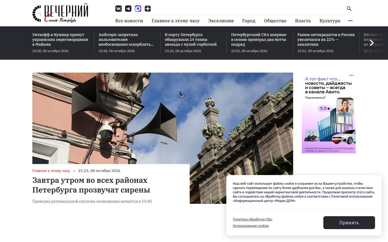This screenshot has height=242, width=388.
Task: Read the Уиткофф и Кушнер headline
Action: click(x=60, y=40)
